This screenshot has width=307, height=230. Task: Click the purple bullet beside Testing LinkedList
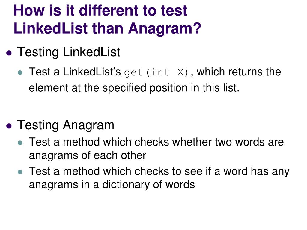(9, 53)
